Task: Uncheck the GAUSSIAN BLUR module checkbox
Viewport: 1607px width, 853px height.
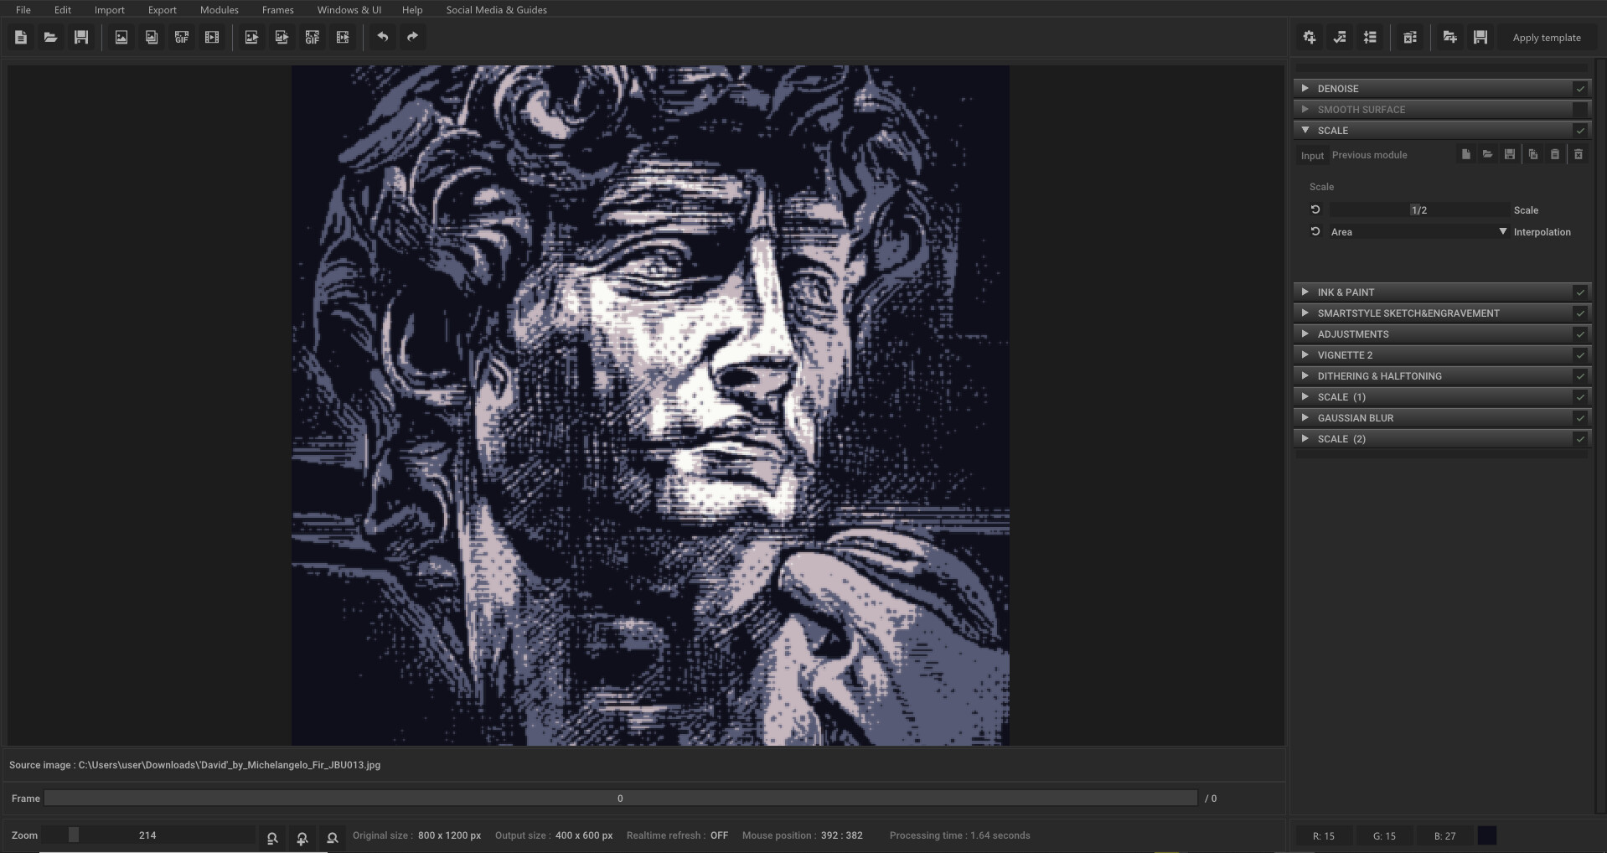Action: [1580, 417]
